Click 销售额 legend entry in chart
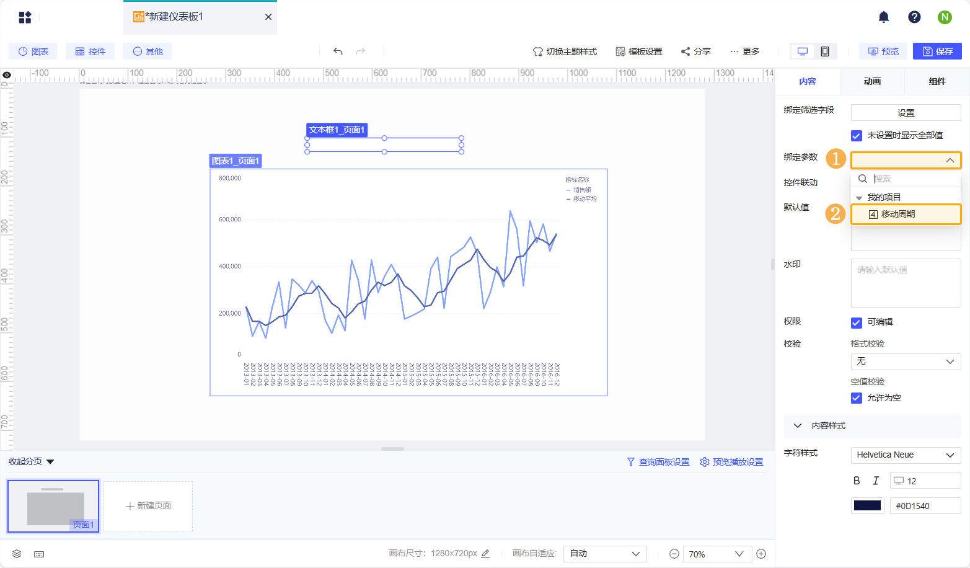 (579, 190)
